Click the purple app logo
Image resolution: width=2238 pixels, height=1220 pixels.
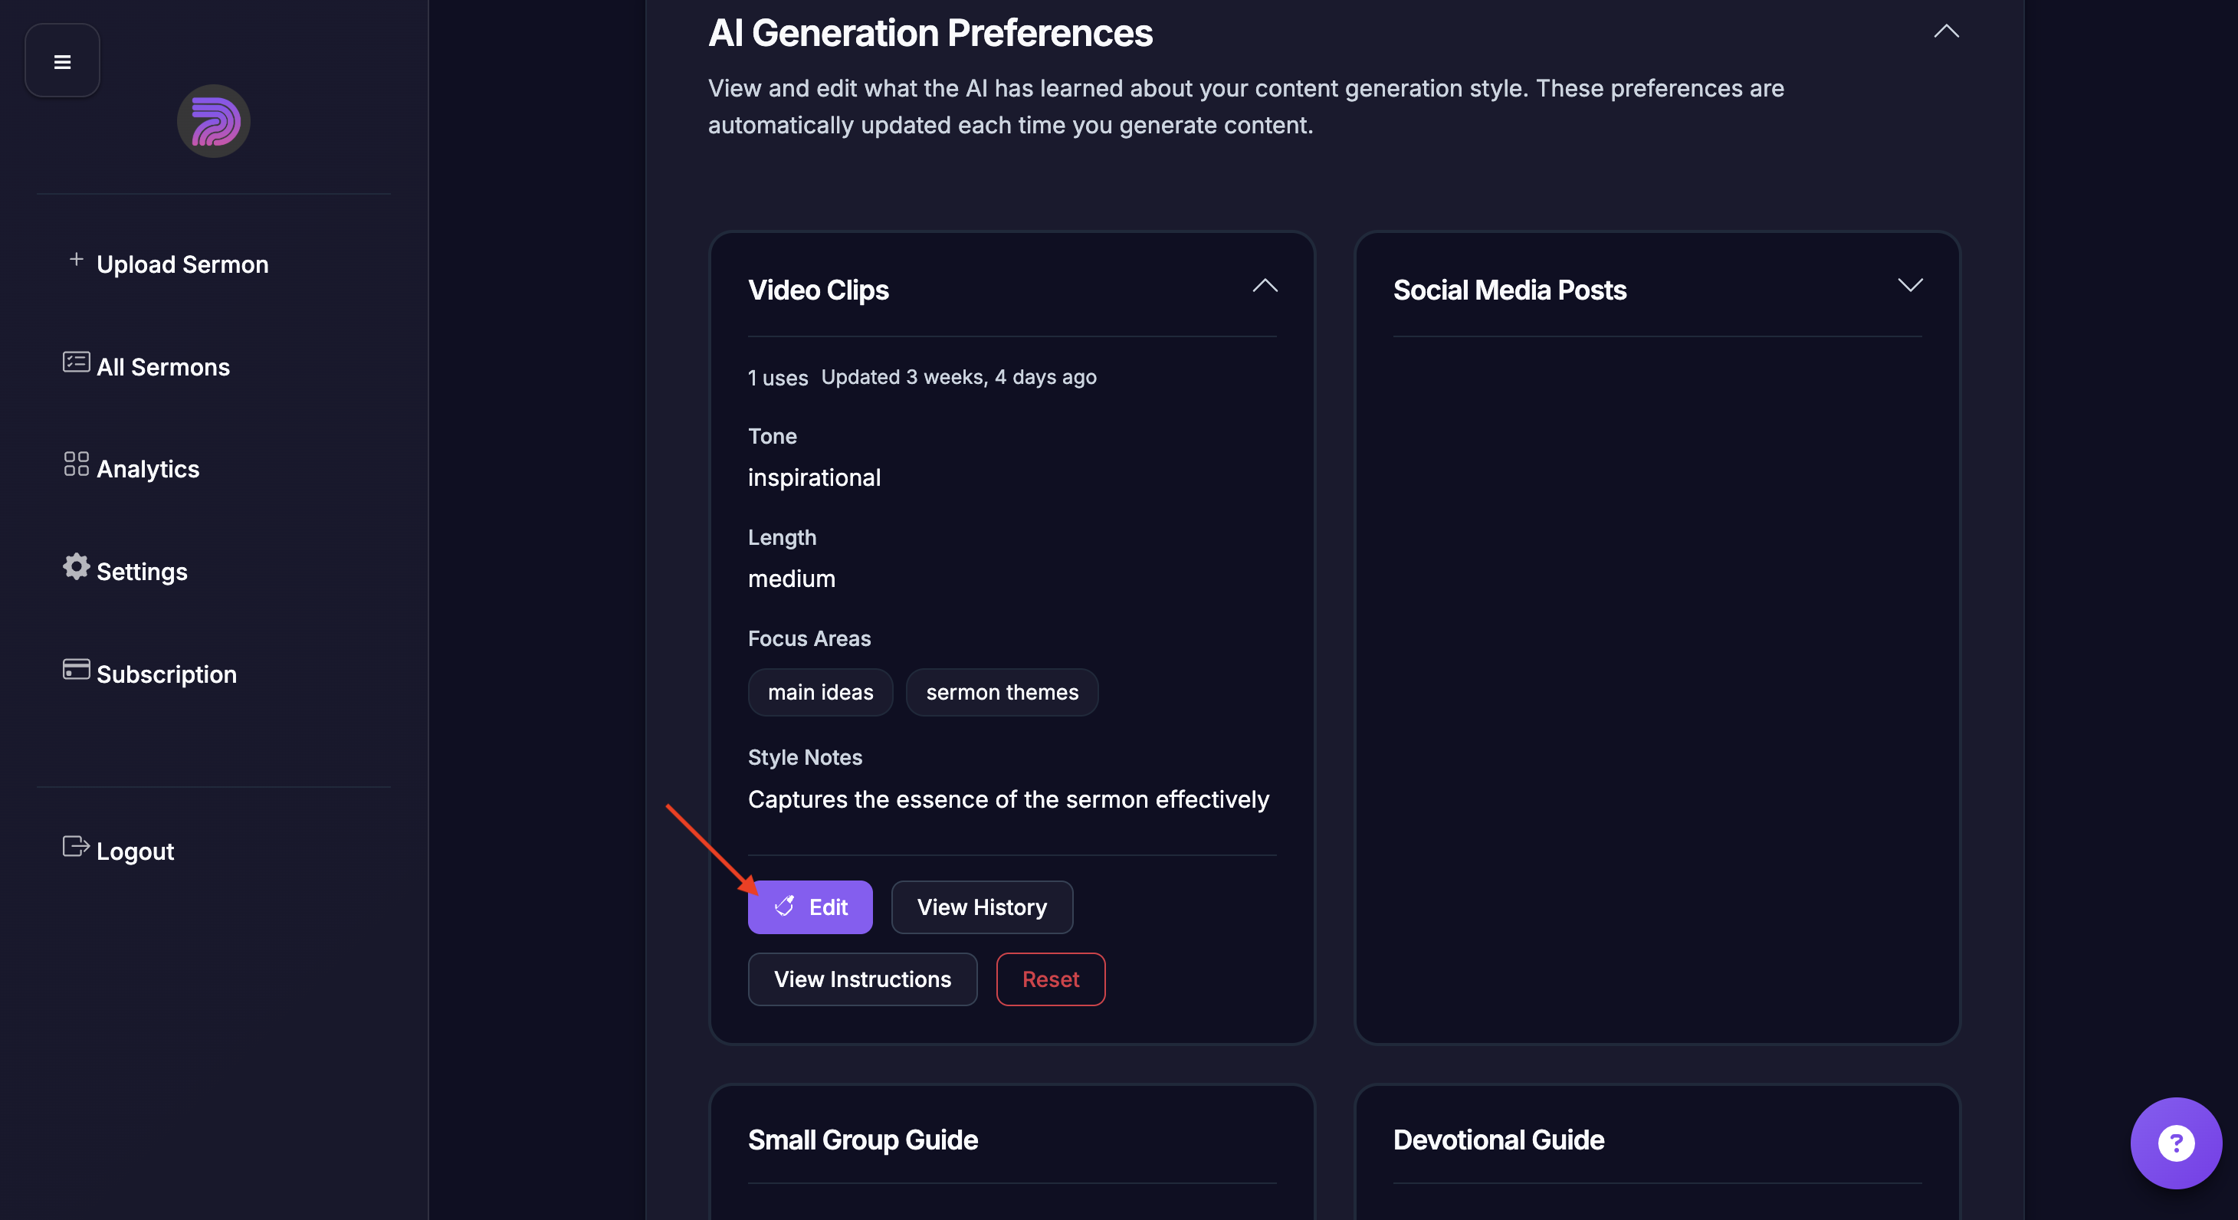[214, 121]
